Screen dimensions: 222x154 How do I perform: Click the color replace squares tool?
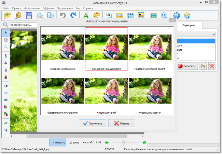click(x=6, y=114)
